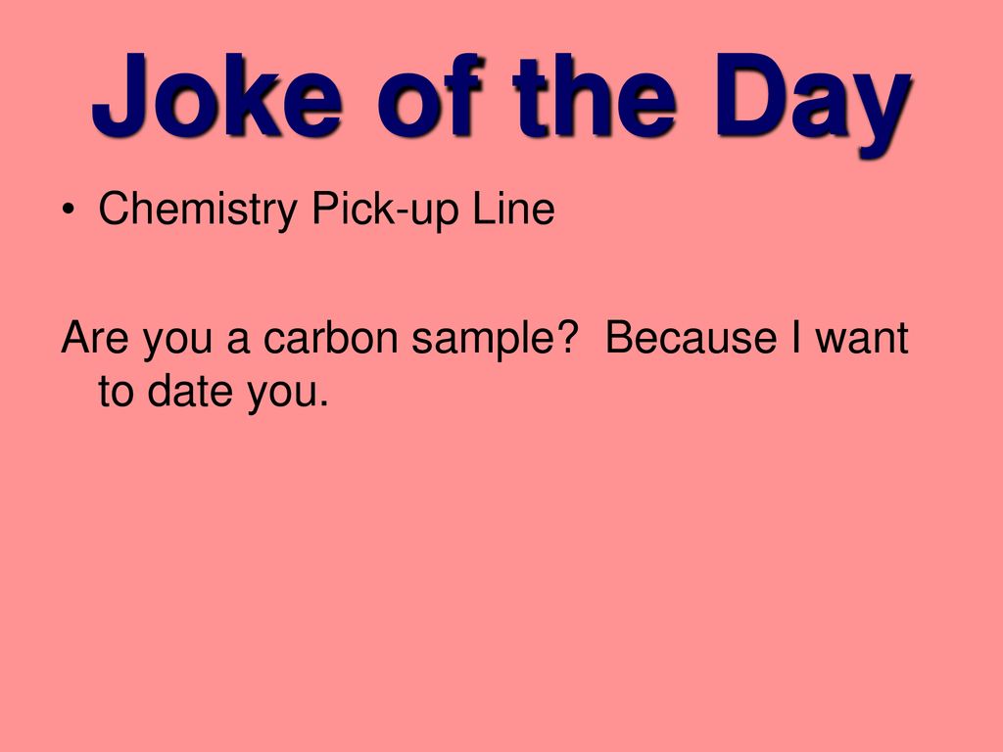
Task: Click the word 'Because'
Action: click(691, 337)
